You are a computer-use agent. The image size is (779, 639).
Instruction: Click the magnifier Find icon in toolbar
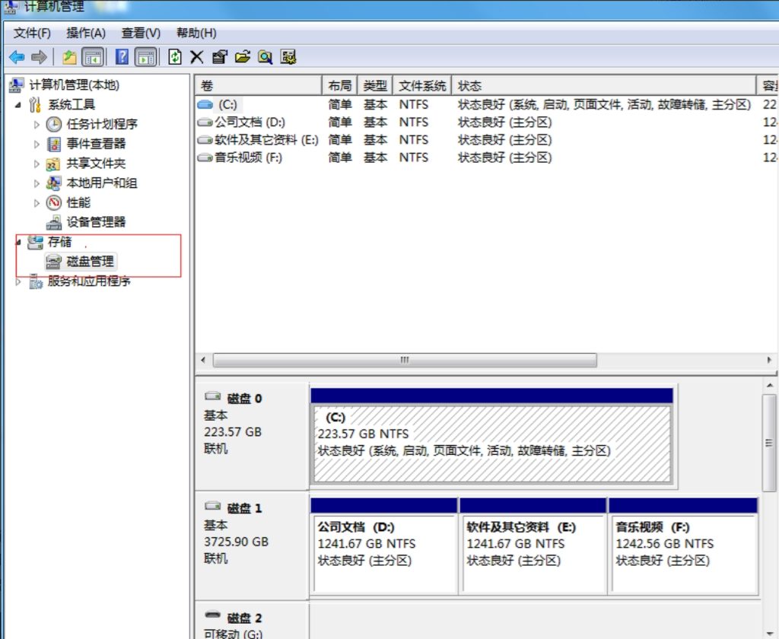tap(265, 57)
